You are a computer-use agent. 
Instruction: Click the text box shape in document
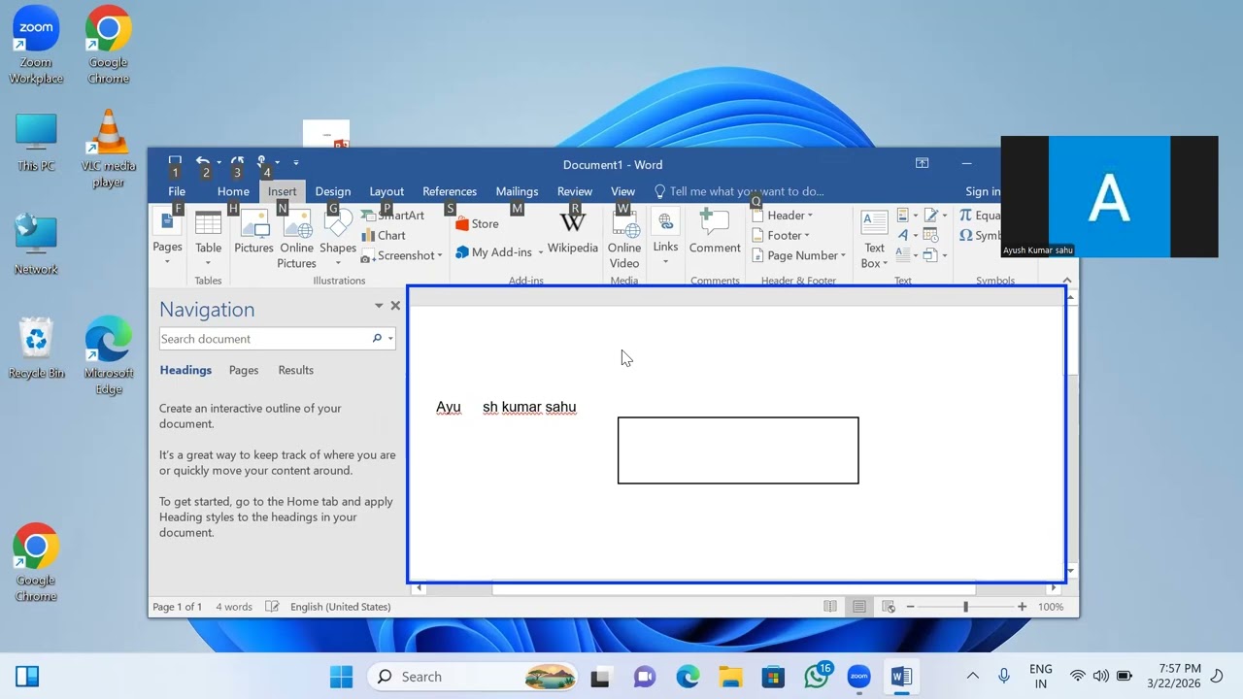pyautogui.click(x=738, y=450)
